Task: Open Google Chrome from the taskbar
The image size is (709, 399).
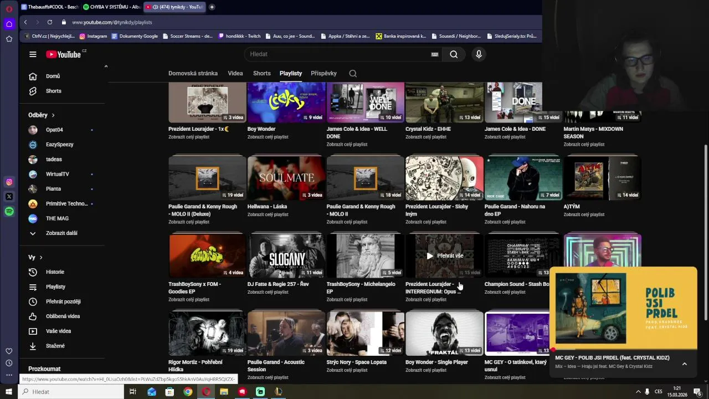Action: coord(188,392)
